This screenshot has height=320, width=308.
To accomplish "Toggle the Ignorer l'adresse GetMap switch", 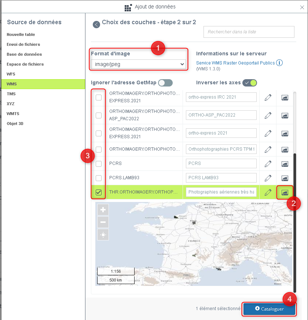I will 165,82.
